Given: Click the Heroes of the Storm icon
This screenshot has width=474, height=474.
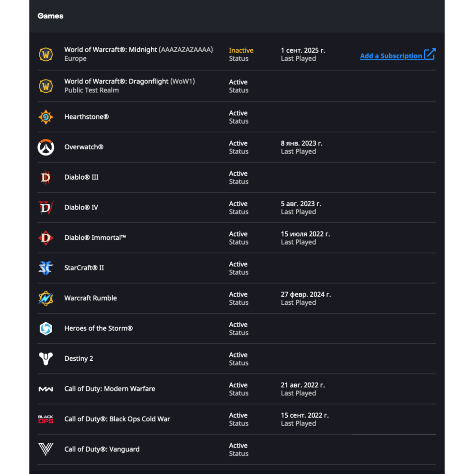Looking at the screenshot, I should [46, 328].
